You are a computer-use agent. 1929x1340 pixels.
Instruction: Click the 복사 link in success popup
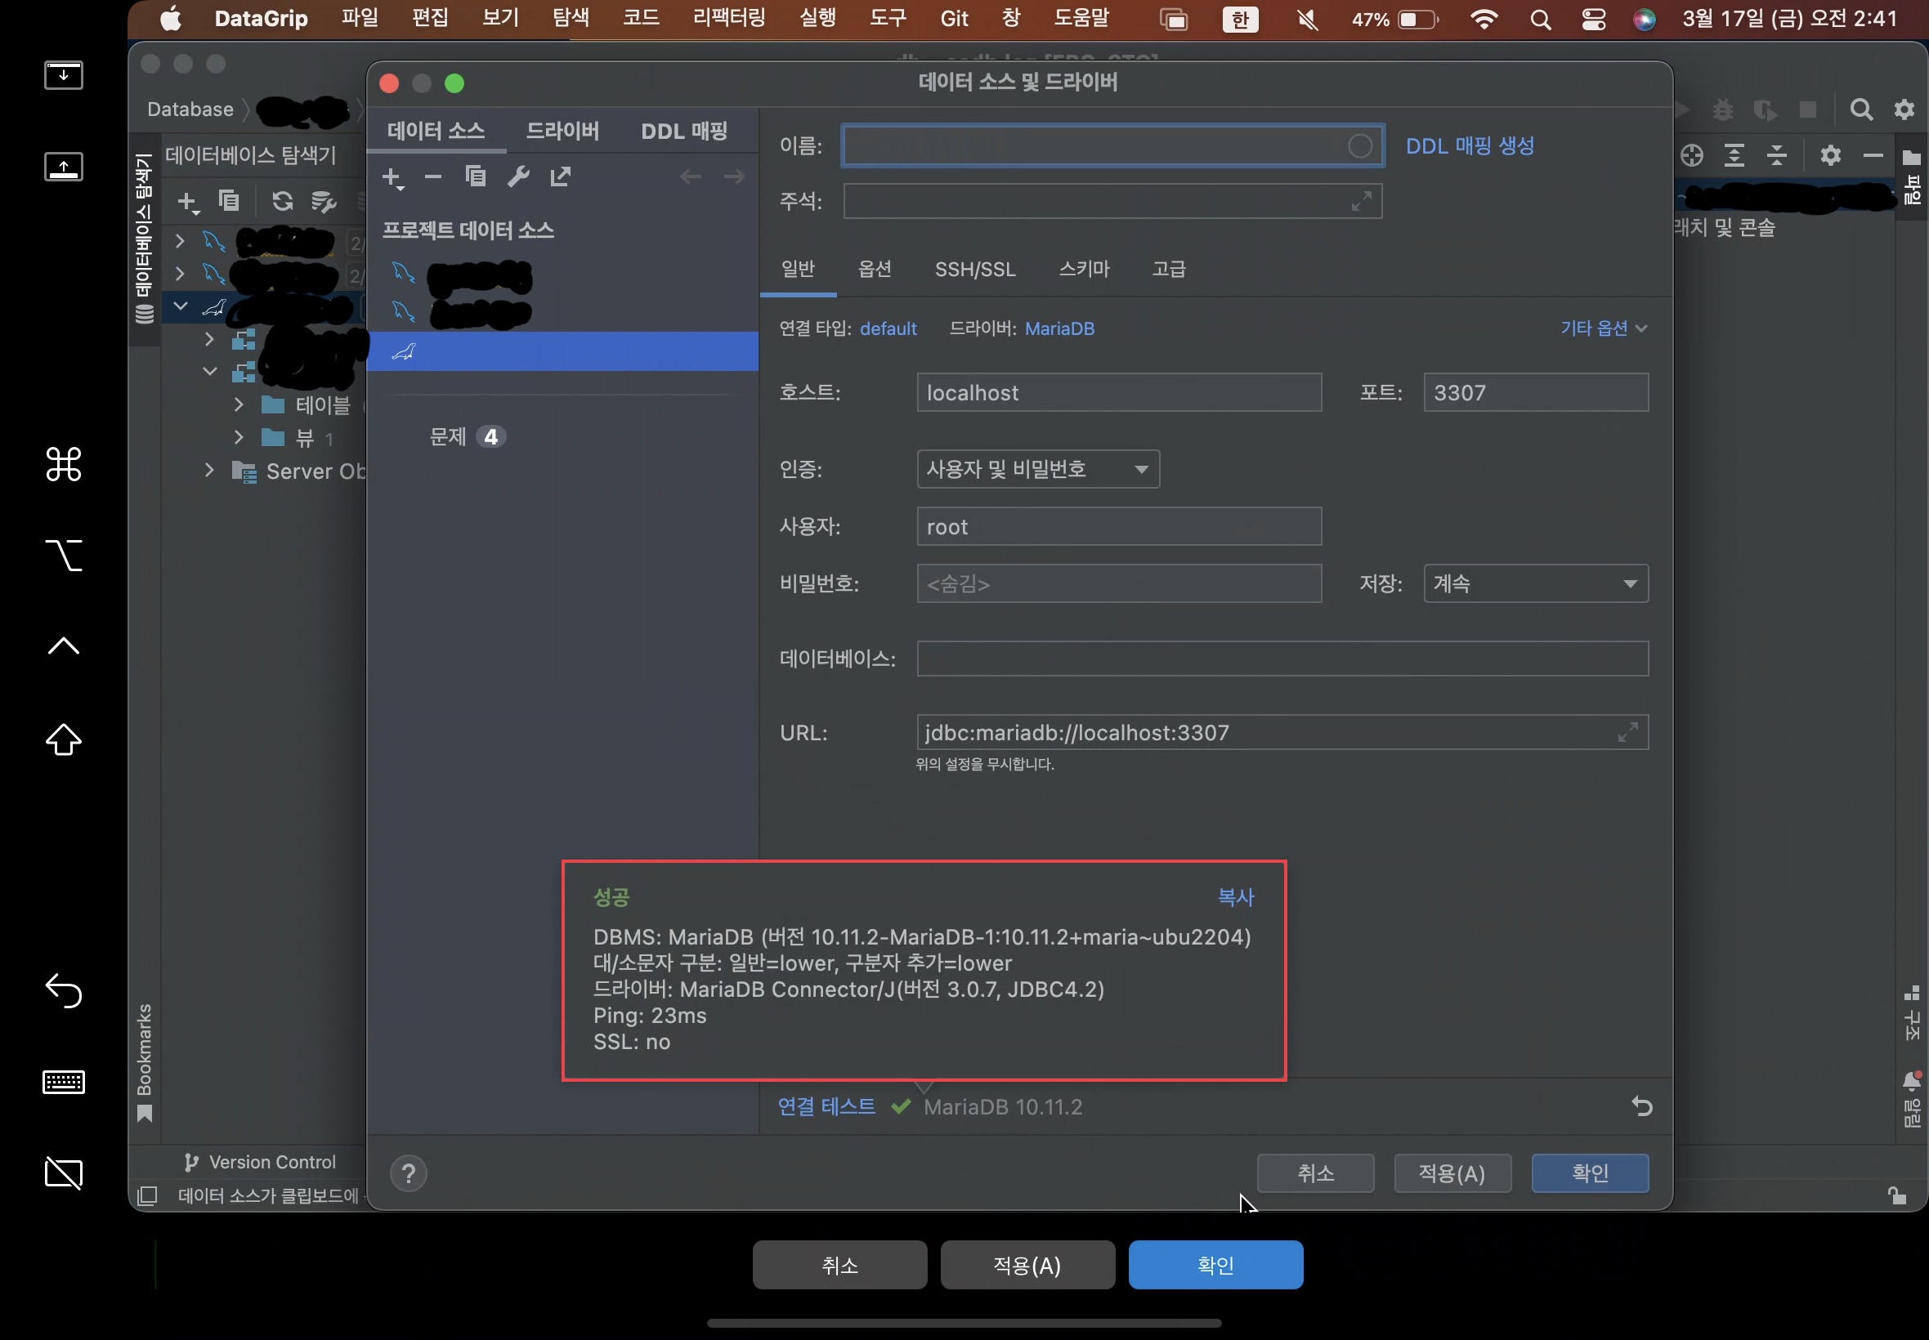click(x=1234, y=896)
